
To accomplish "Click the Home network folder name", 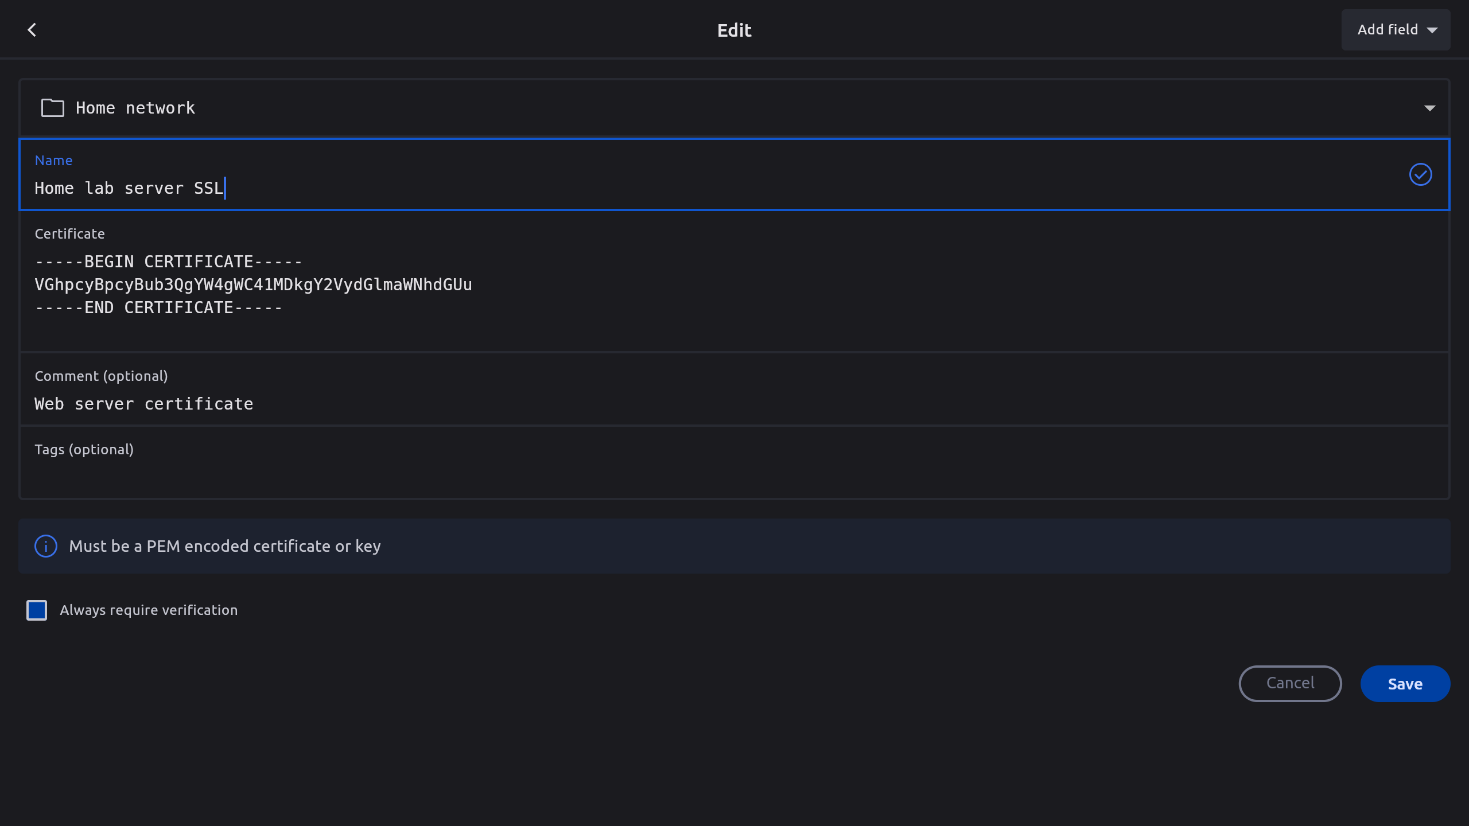I will (x=135, y=108).
